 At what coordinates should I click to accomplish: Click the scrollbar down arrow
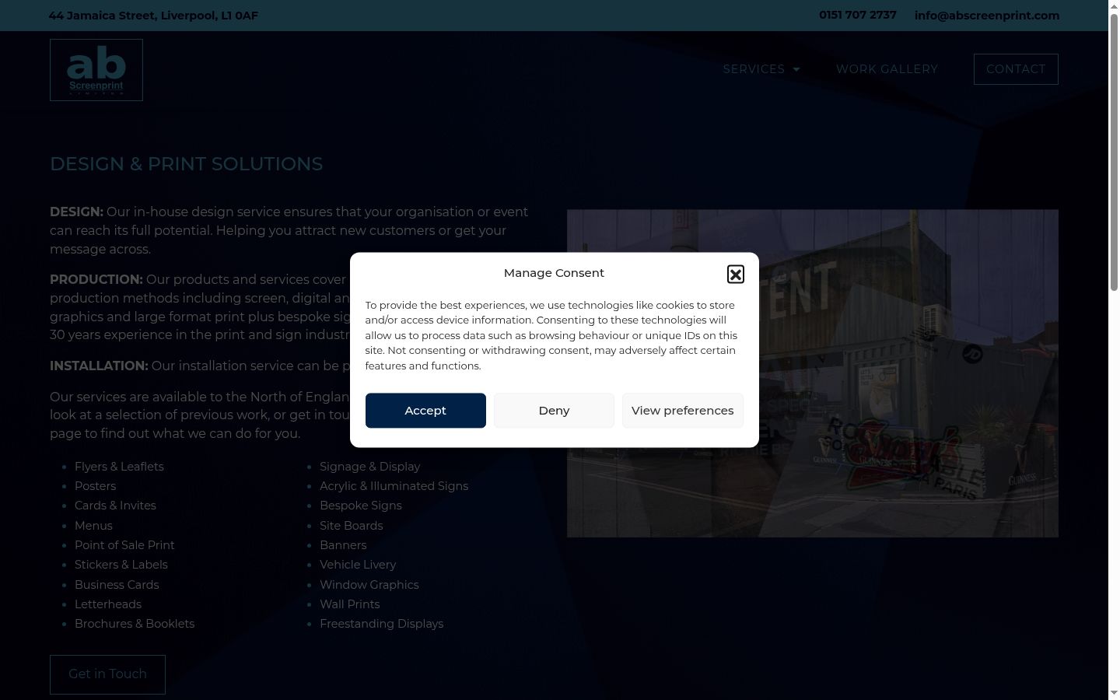(x=1114, y=693)
